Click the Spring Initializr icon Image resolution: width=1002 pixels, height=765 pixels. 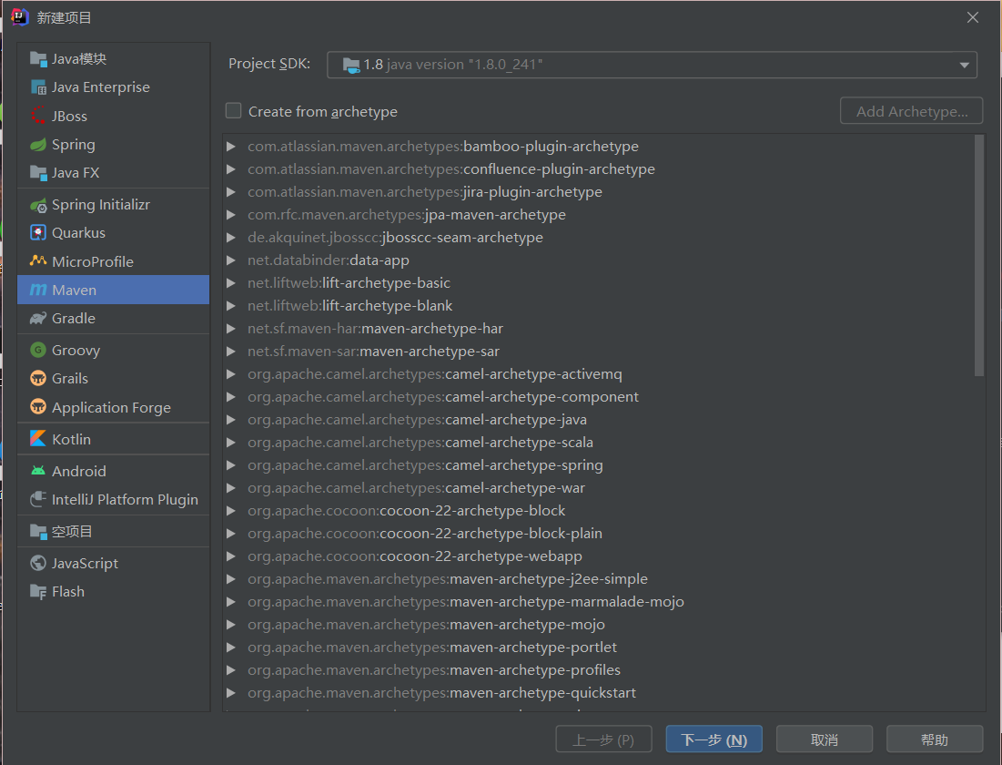tap(38, 205)
